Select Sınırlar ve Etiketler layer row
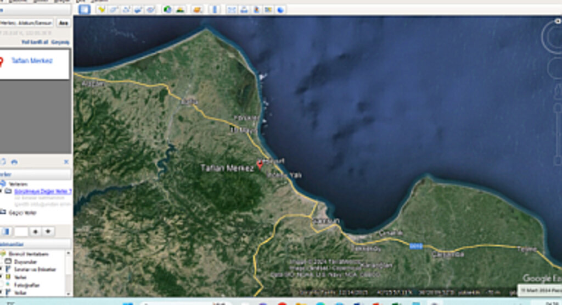562x305 pixels. [x=35, y=269]
